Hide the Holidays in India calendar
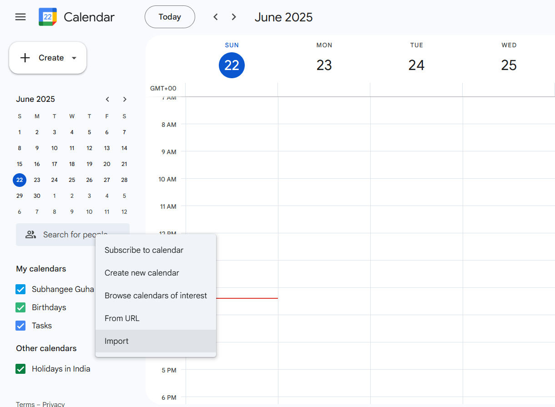The image size is (555, 407). [20, 369]
